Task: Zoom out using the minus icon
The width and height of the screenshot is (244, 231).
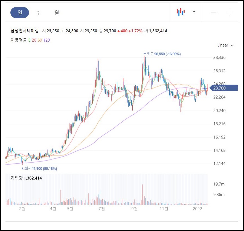Action: coord(213,12)
